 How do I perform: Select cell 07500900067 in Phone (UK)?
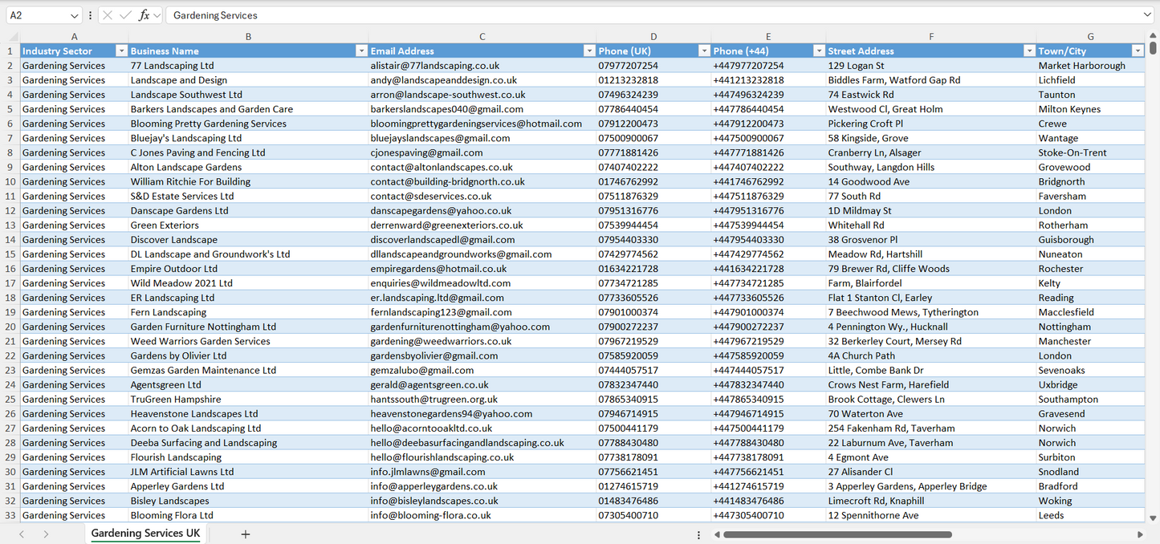(x=653, y=138)
